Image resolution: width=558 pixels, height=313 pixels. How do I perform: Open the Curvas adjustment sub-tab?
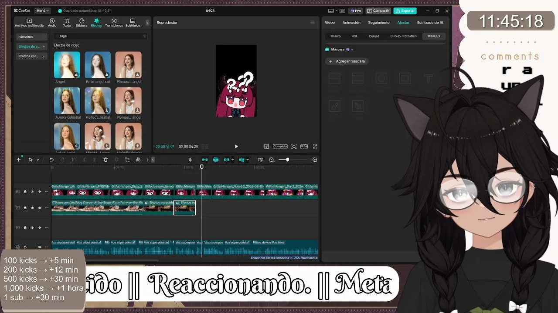click(x=374, y=36)
